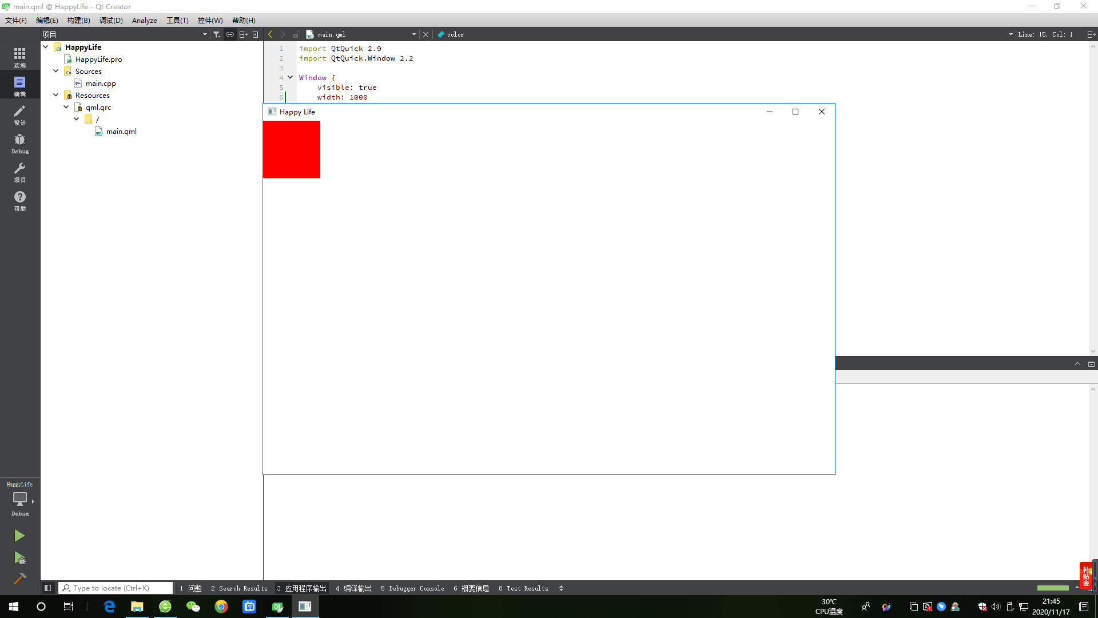Screen dimensions: 1098x618
Task: Open the main.qml open-documents dropdown
Action: 414,34
